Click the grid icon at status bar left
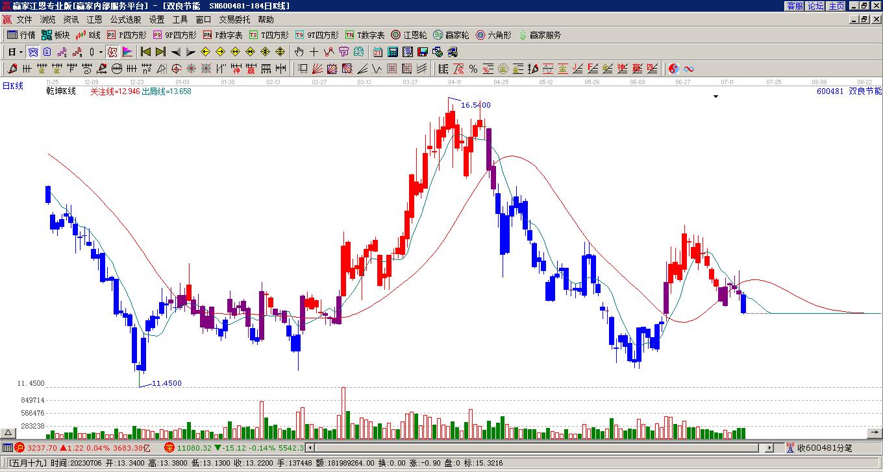The image size is (883, 472). click(x=7, y=447)
